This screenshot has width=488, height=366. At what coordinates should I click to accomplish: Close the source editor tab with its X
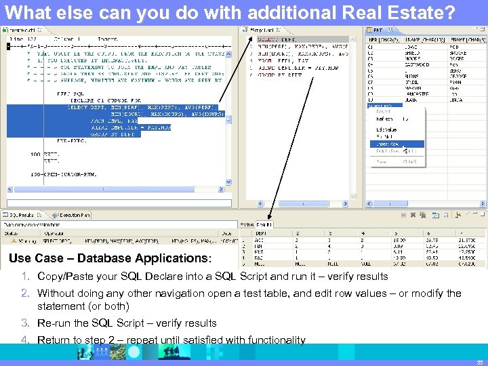[x=39, y=30]
